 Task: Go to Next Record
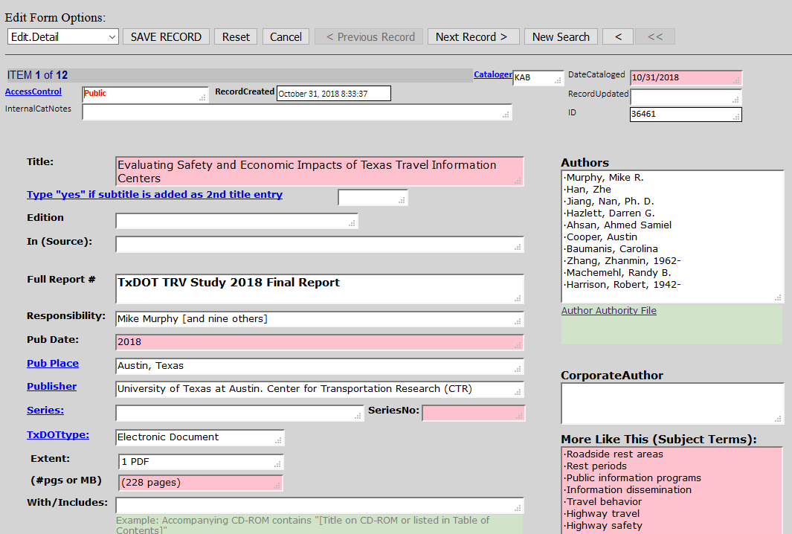click(473, 37)
